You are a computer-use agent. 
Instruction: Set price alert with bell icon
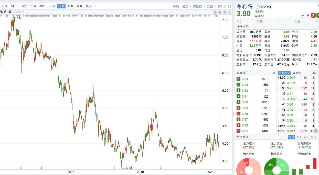click(308, 16)
